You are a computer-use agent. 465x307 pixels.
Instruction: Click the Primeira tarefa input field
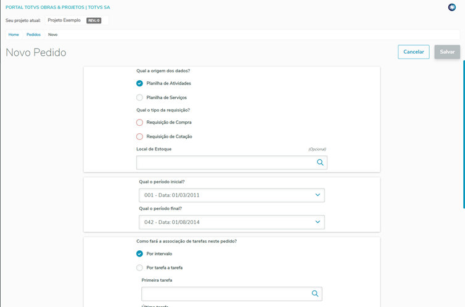(x=224, y=293)
